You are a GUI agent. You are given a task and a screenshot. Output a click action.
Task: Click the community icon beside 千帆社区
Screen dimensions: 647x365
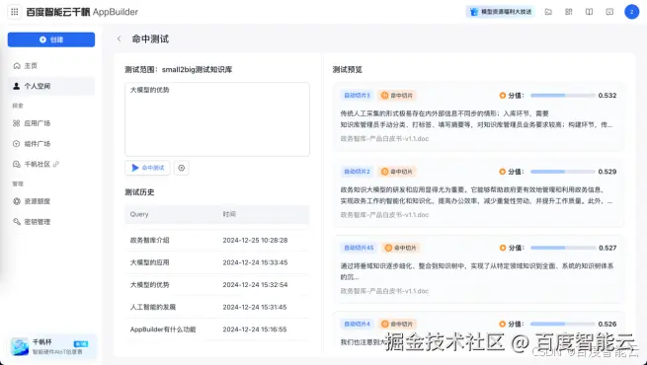[17, 164]
